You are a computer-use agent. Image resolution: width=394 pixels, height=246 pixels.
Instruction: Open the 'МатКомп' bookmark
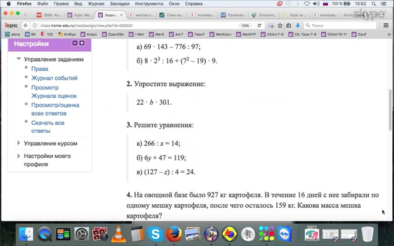pos(220,34)
